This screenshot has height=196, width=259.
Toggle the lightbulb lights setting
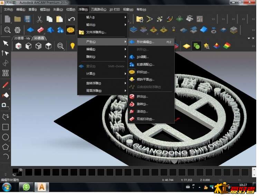point(73,46)
